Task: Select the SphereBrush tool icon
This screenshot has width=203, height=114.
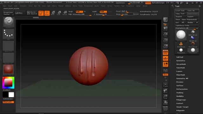Action: (193, 33)
